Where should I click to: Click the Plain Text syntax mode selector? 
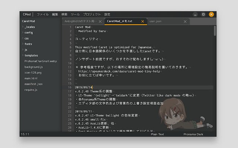coord(157,134)
